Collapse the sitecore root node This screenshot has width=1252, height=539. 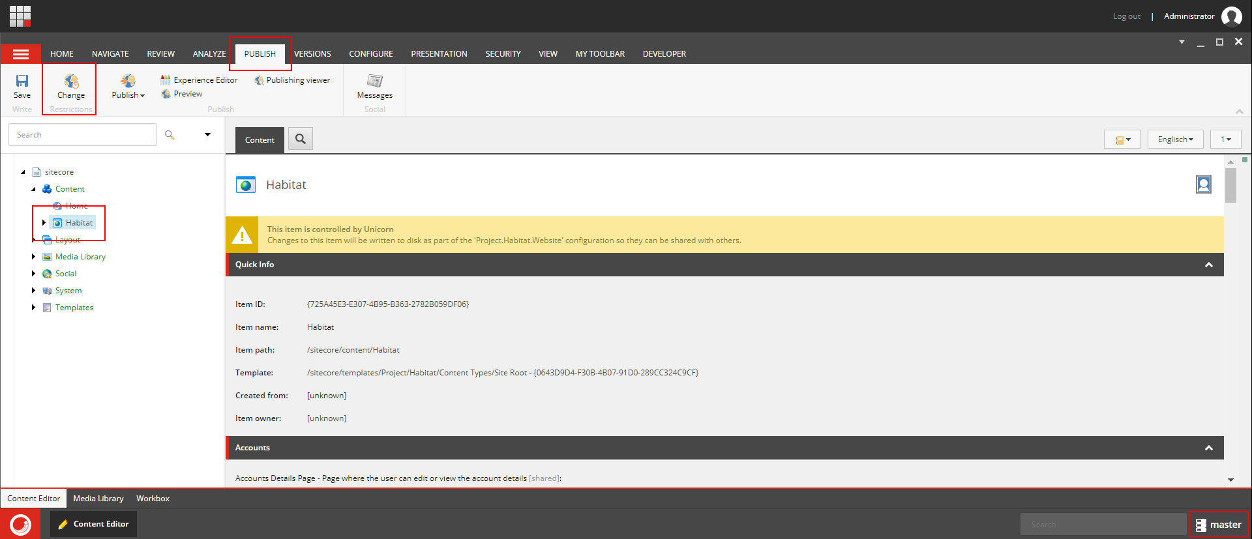23,172
